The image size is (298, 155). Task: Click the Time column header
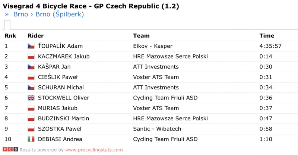click(x=267, y=35)
